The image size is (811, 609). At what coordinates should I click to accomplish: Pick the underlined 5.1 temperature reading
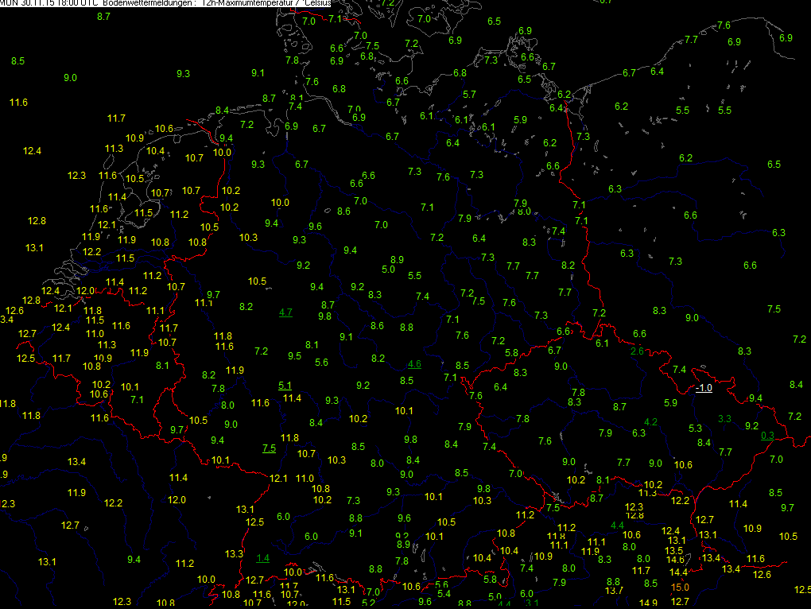tap(285, 386)
